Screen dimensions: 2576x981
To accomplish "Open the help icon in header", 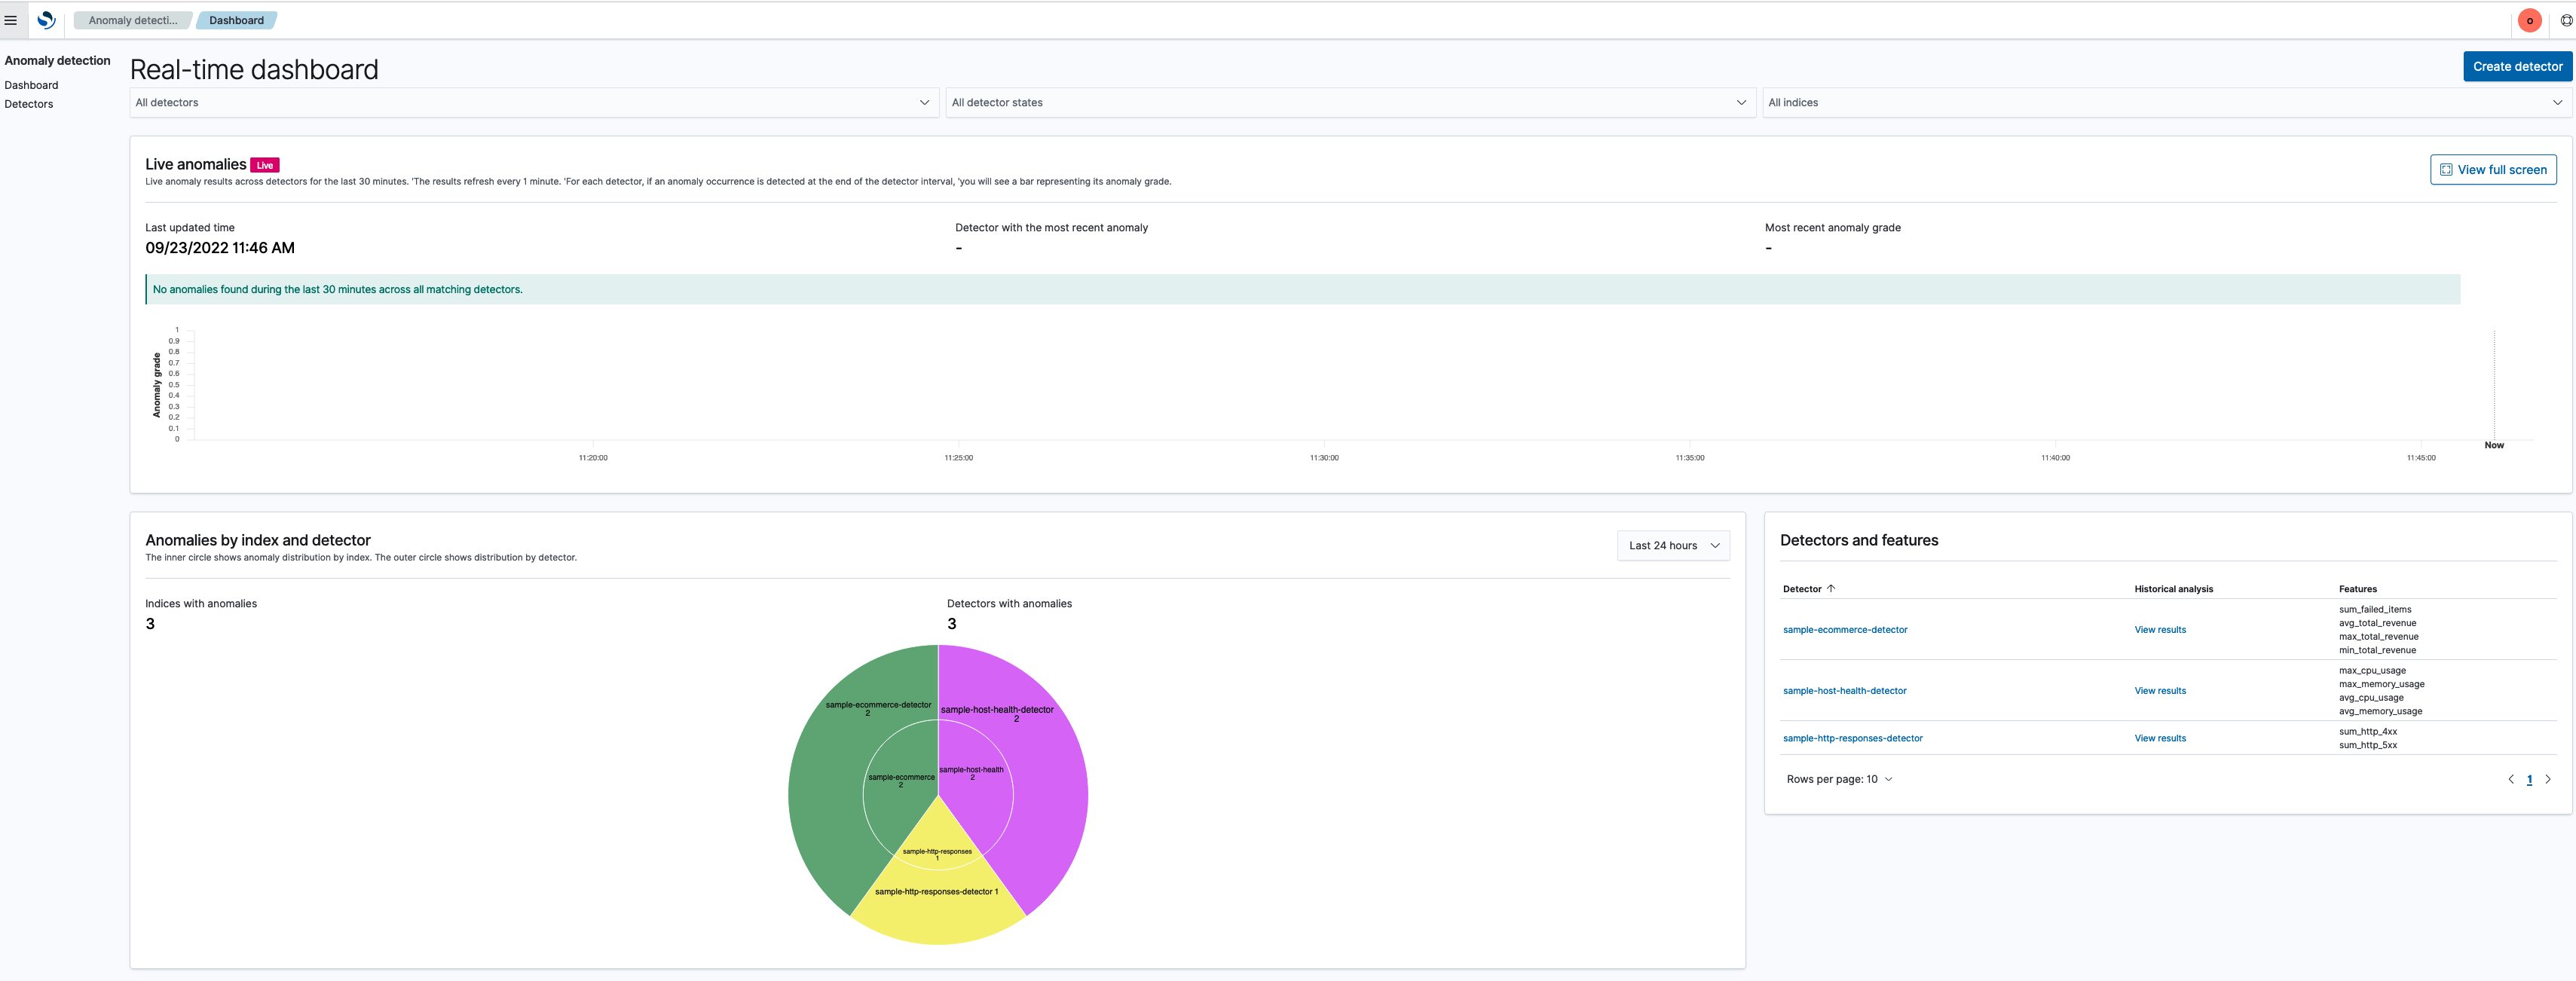I will (2565, 20).
